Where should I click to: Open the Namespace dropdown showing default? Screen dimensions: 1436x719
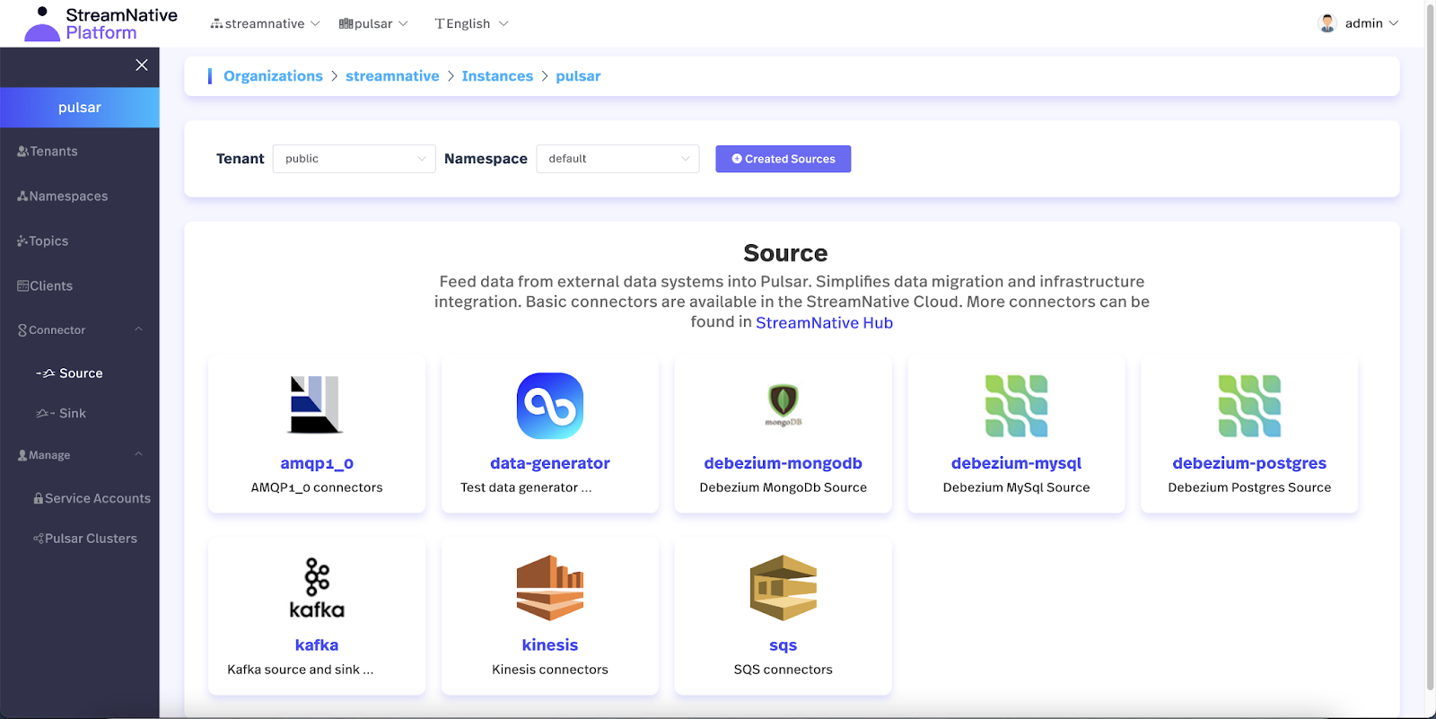click(617, 159)
